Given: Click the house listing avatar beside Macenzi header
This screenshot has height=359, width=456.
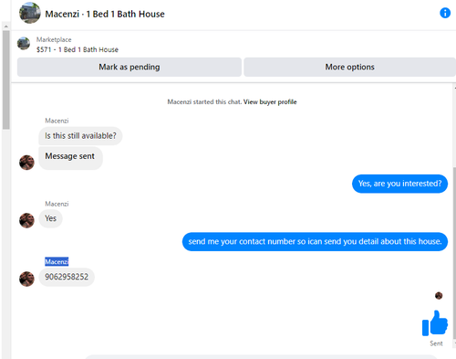Looking at the screenshot, I should [30, 13].
